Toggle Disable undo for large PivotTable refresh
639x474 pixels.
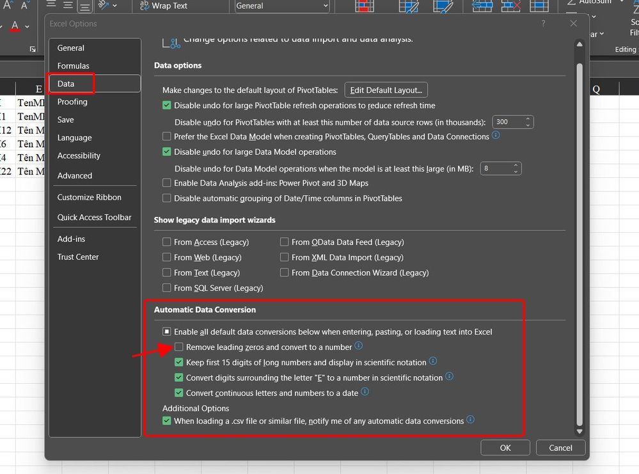[x=167, y=106]
